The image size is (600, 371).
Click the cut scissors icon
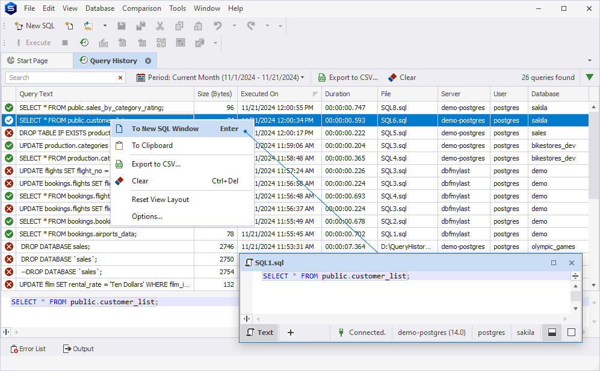tap(160, 26)
